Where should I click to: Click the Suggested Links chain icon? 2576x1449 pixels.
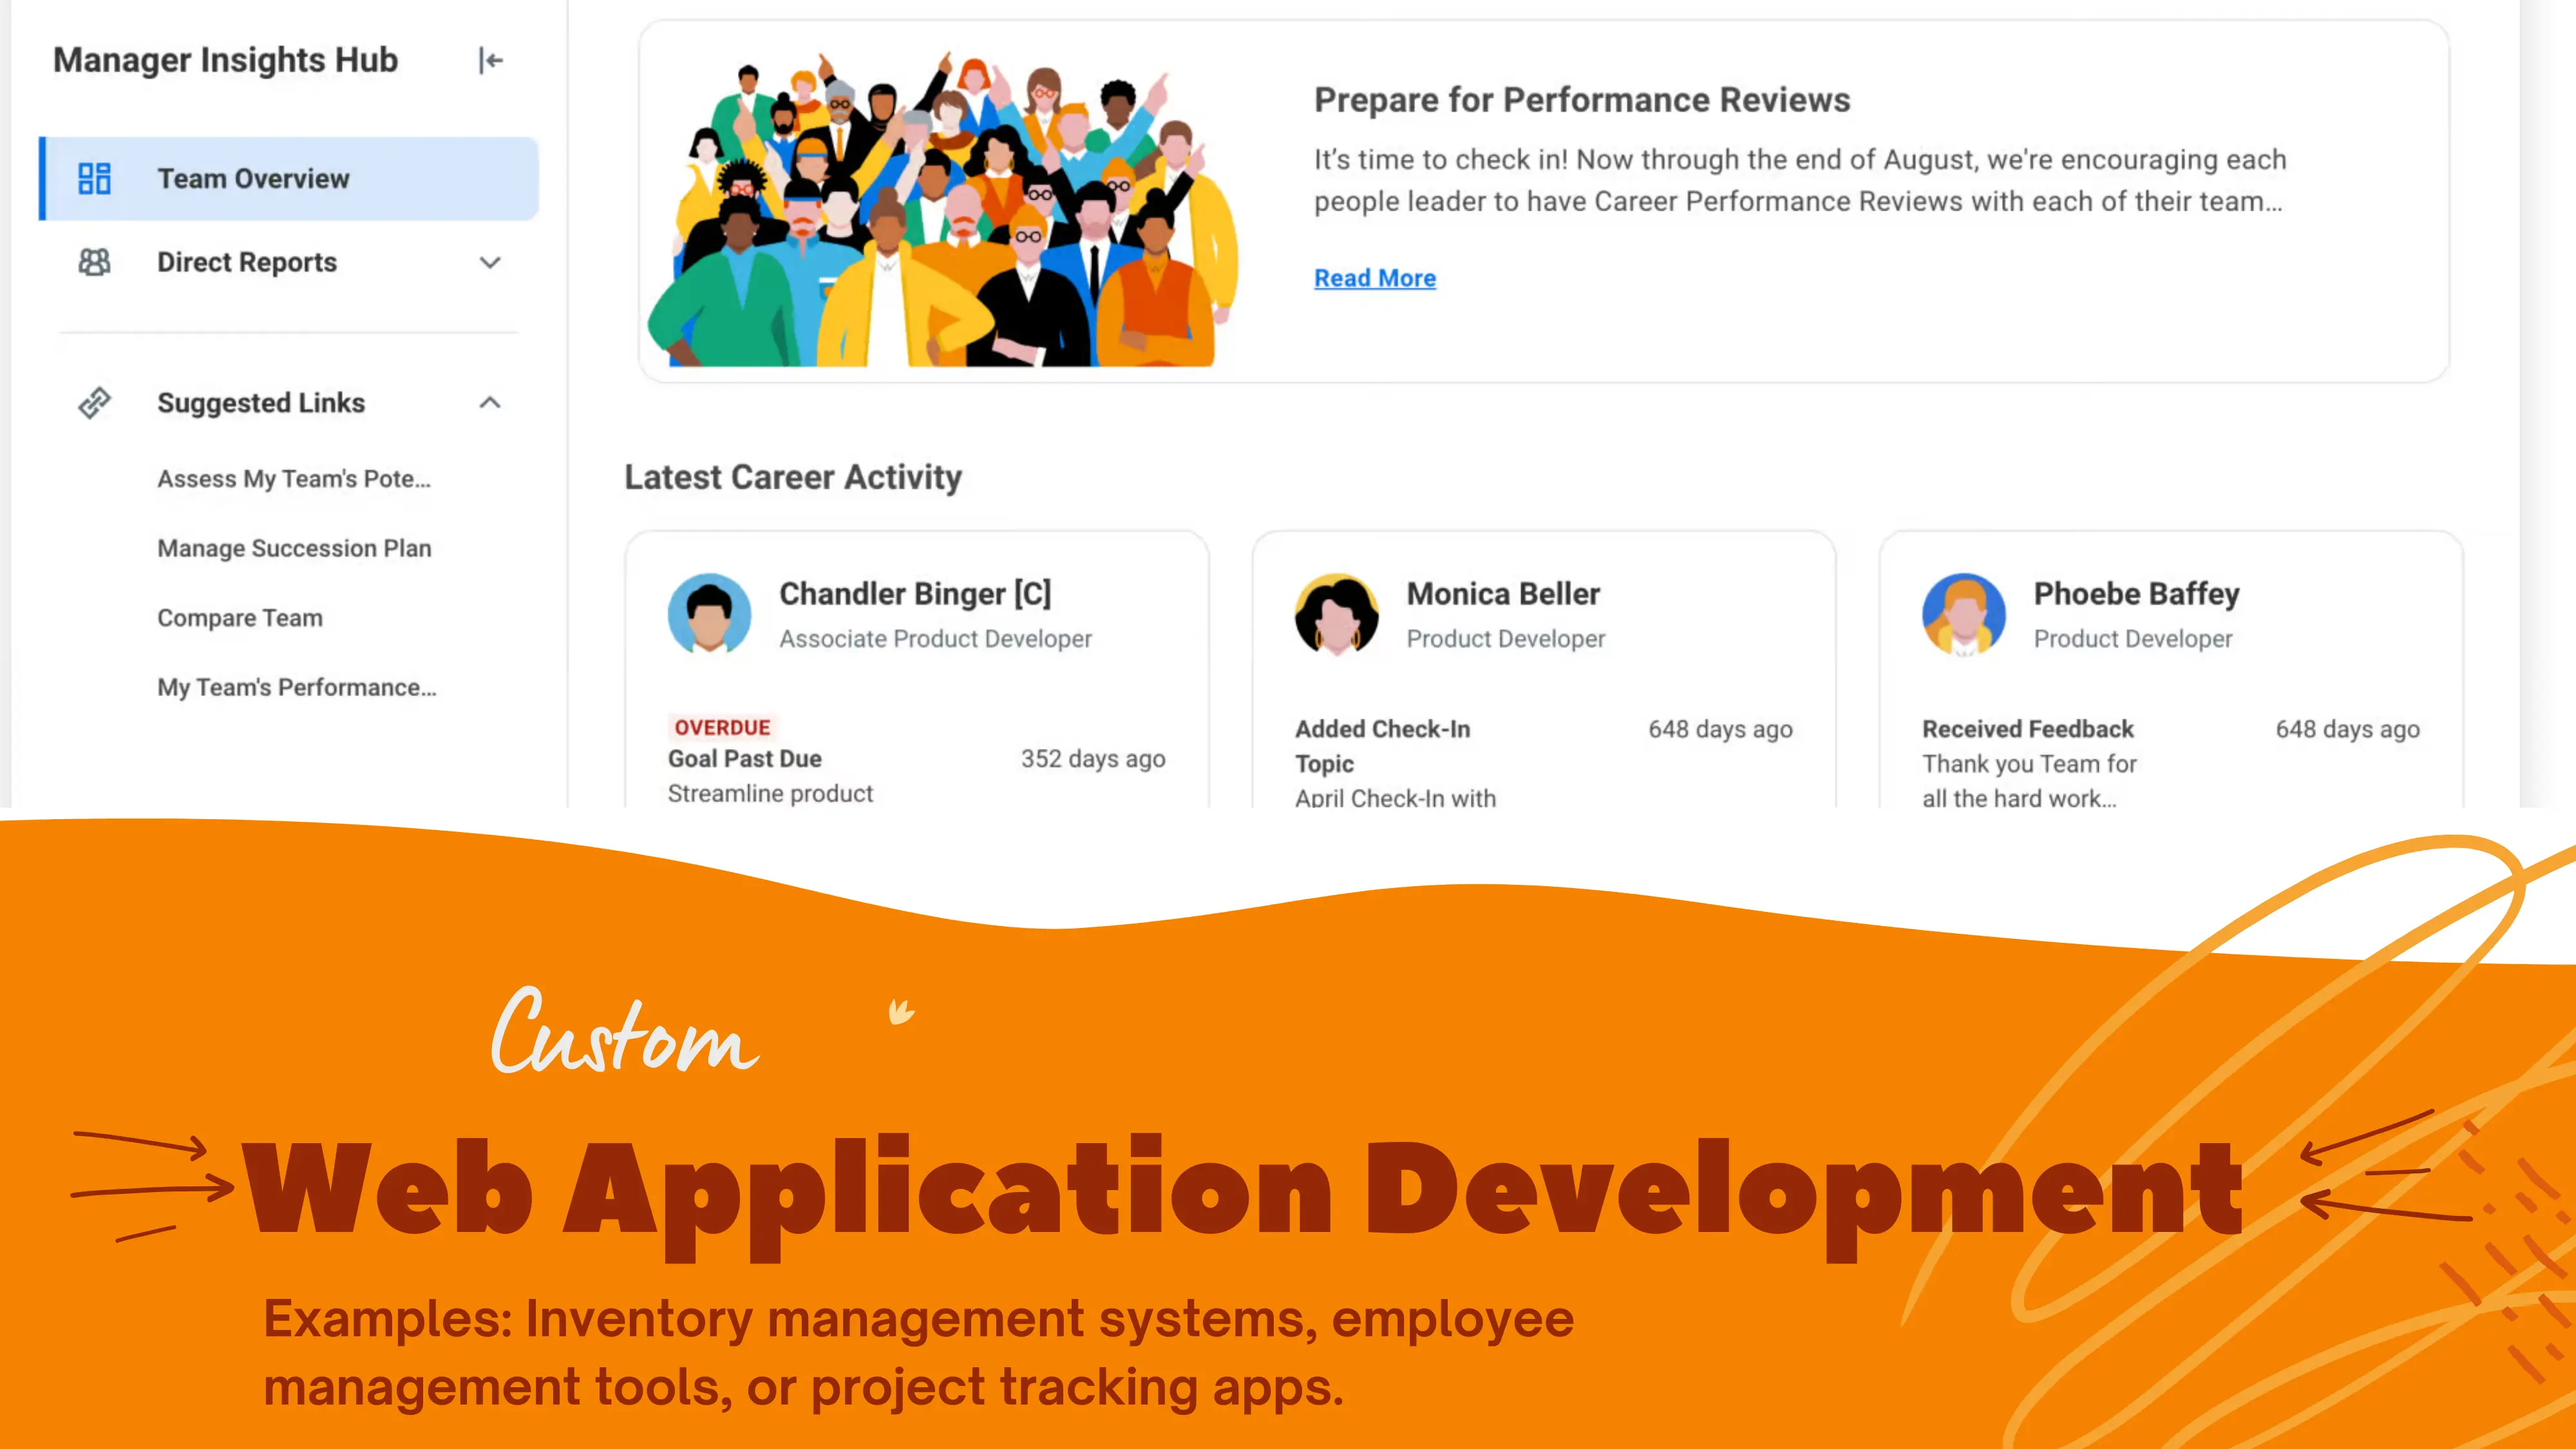95,403
